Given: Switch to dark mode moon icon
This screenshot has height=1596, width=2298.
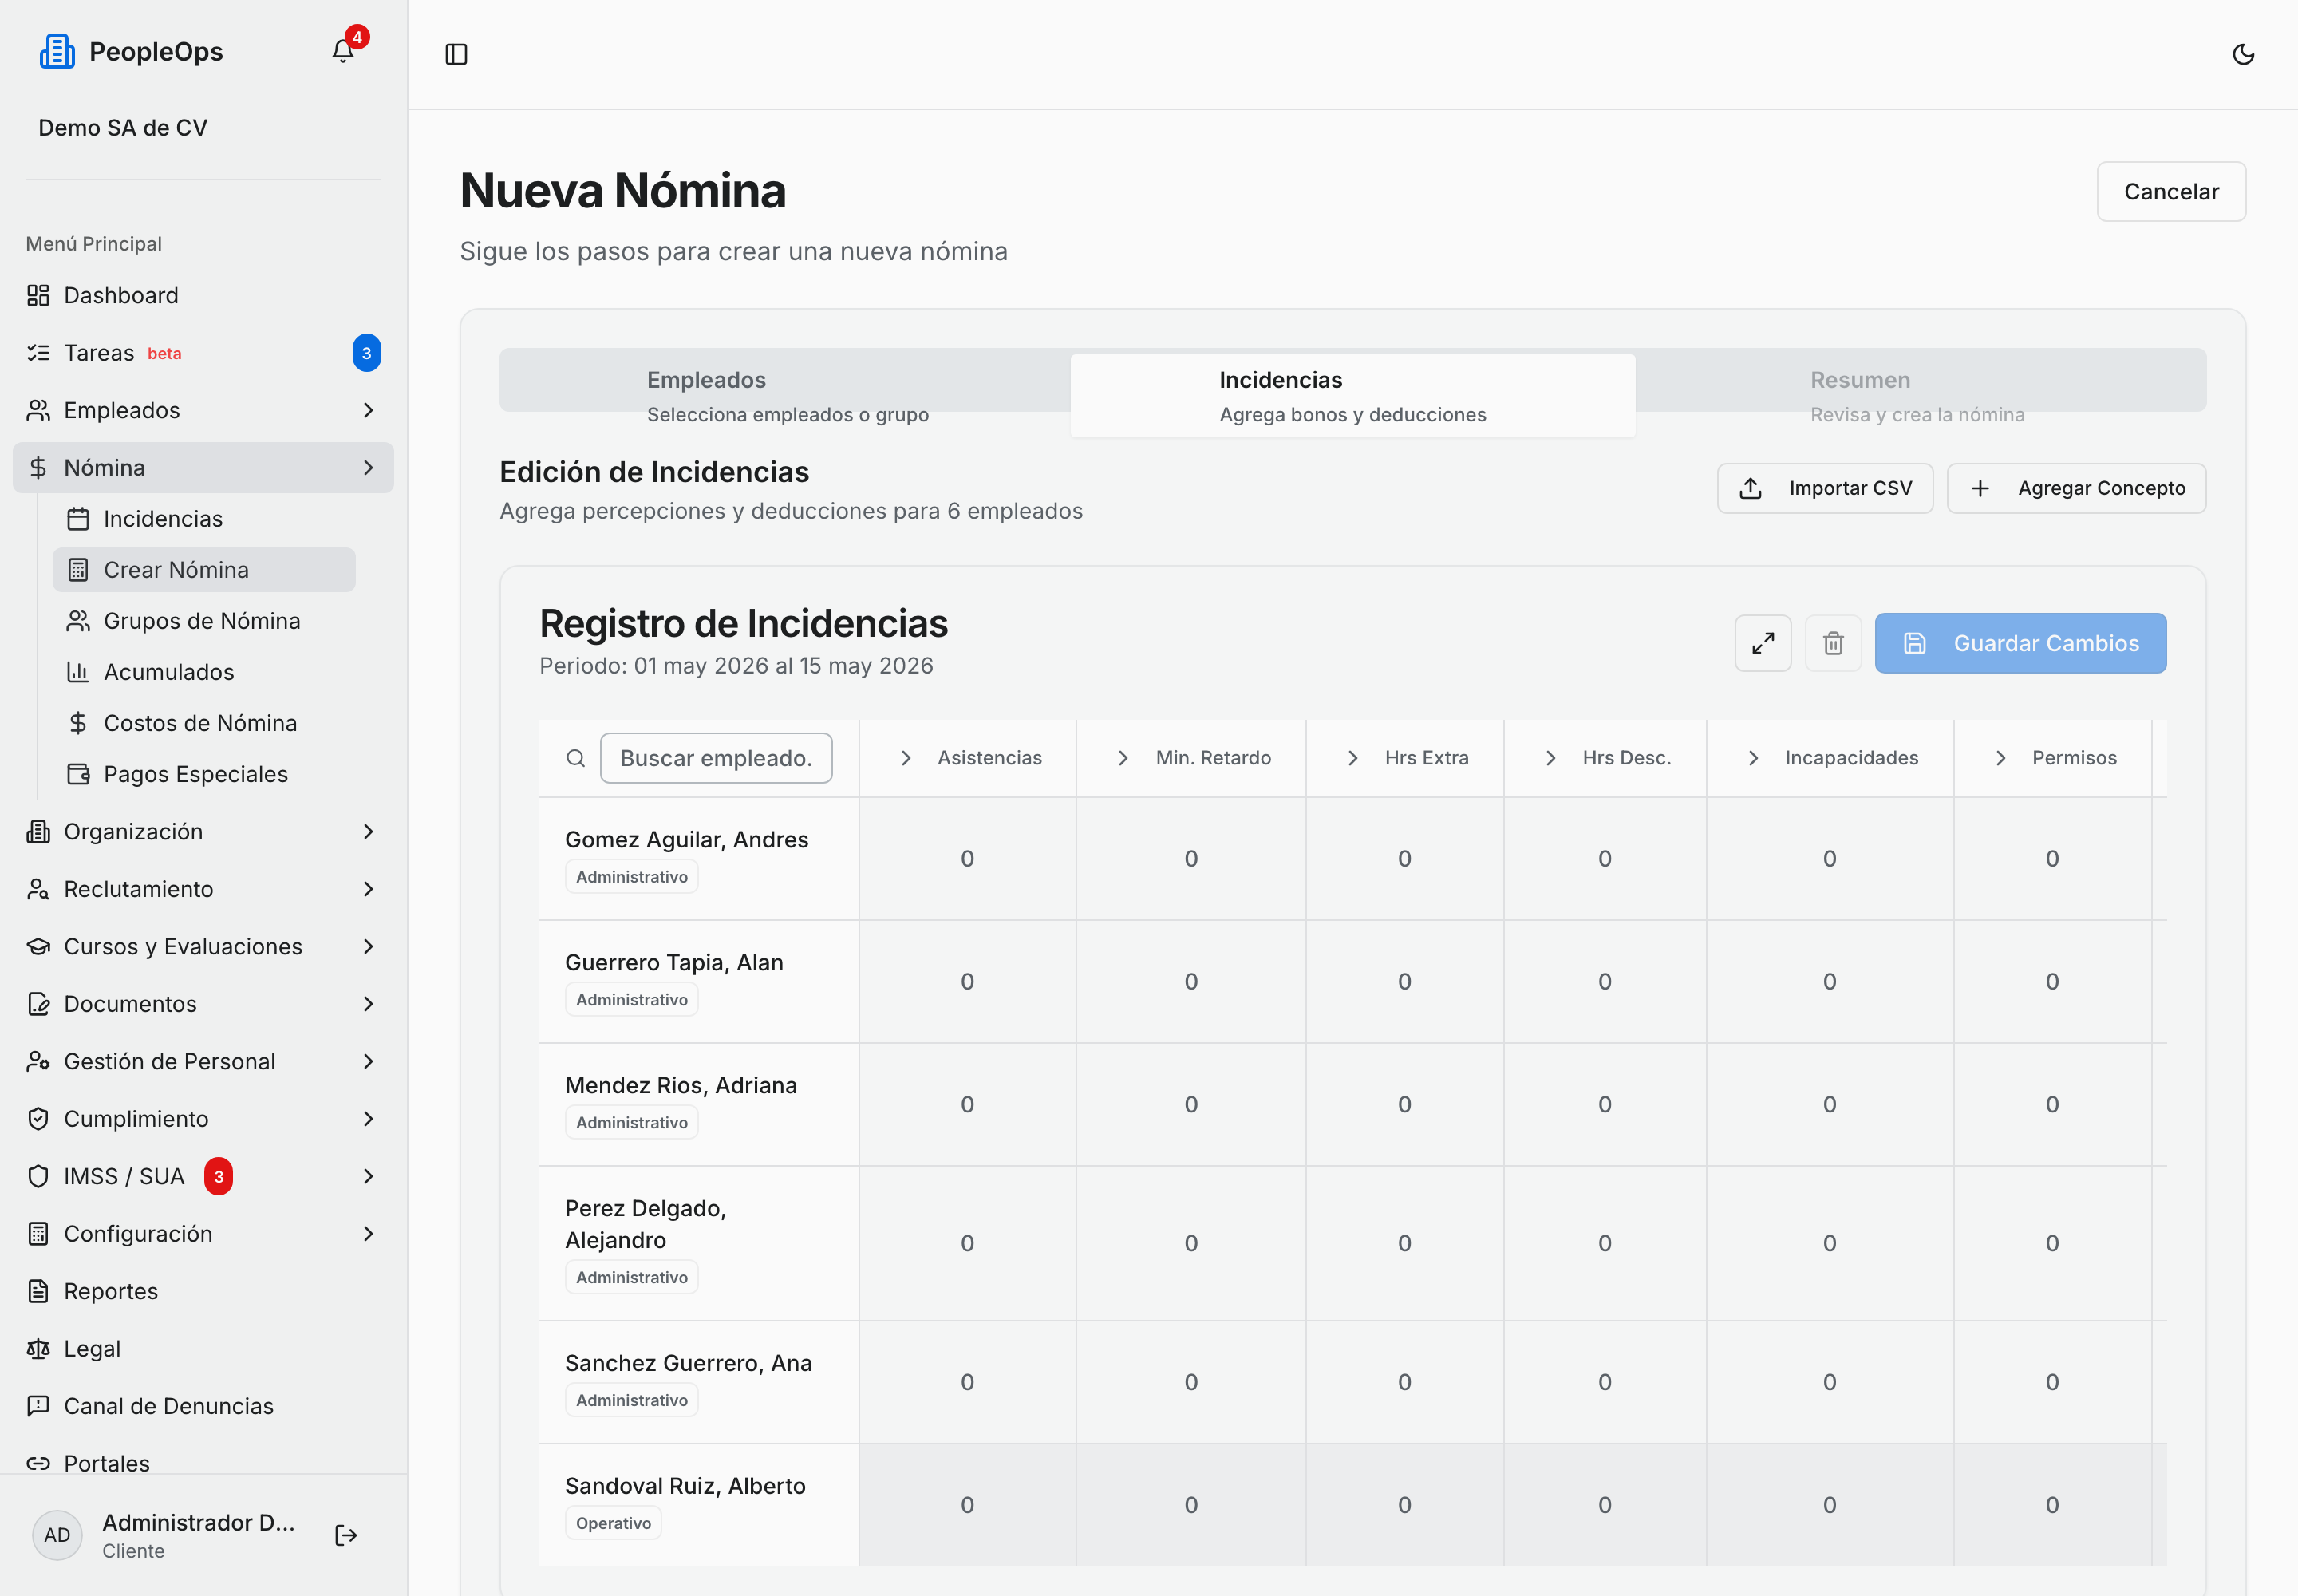Looking at the screenshot, I should 2243,54.
